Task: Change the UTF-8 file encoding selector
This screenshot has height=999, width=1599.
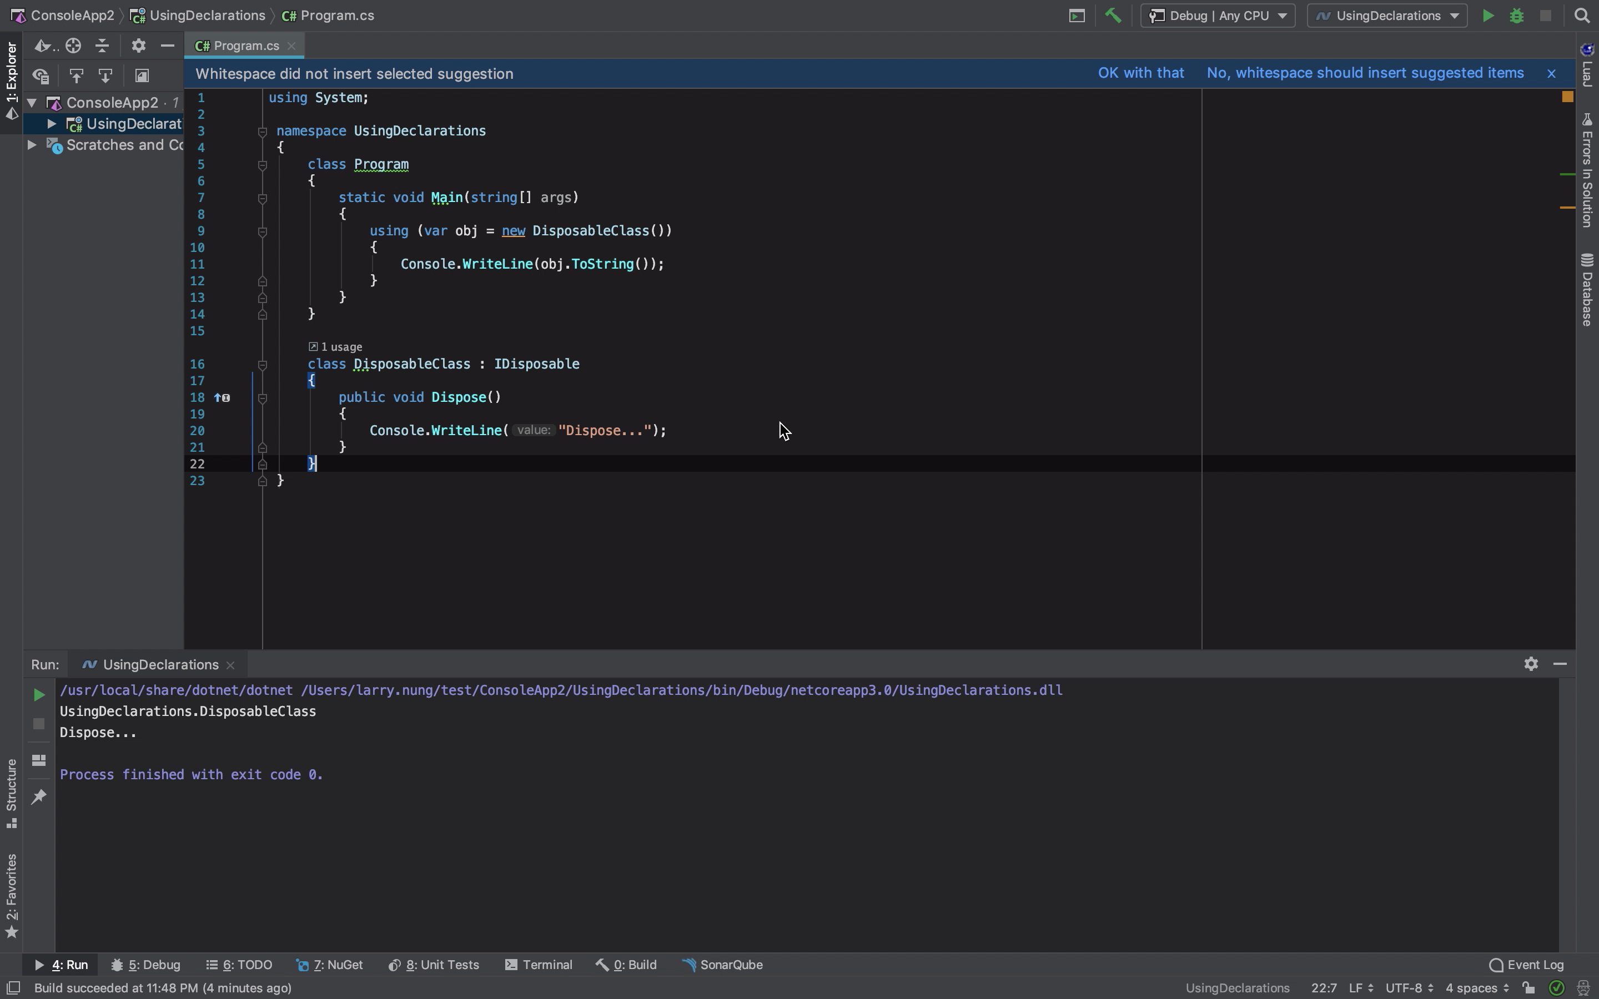Action: click(1409, 988)
